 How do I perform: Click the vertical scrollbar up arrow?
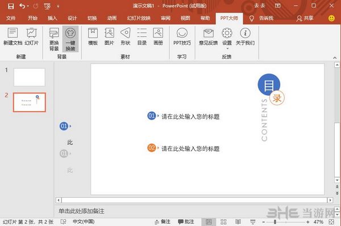click(x=337, y=65)
